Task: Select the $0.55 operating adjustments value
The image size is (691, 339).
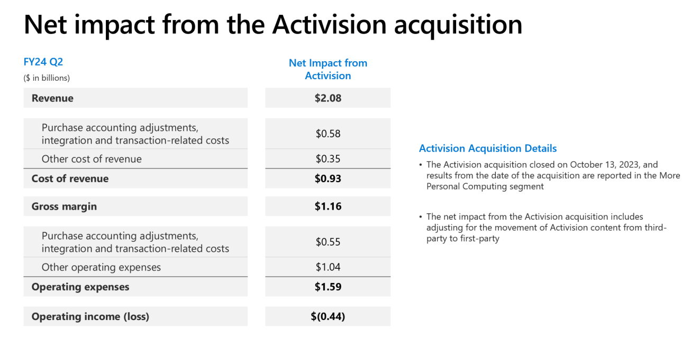Action: [x=328, y=242]
